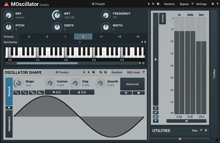This screenshot has width=220, height=143.
Task: Toggle Bypass in the title bar
Action: (x=184, y=4)
